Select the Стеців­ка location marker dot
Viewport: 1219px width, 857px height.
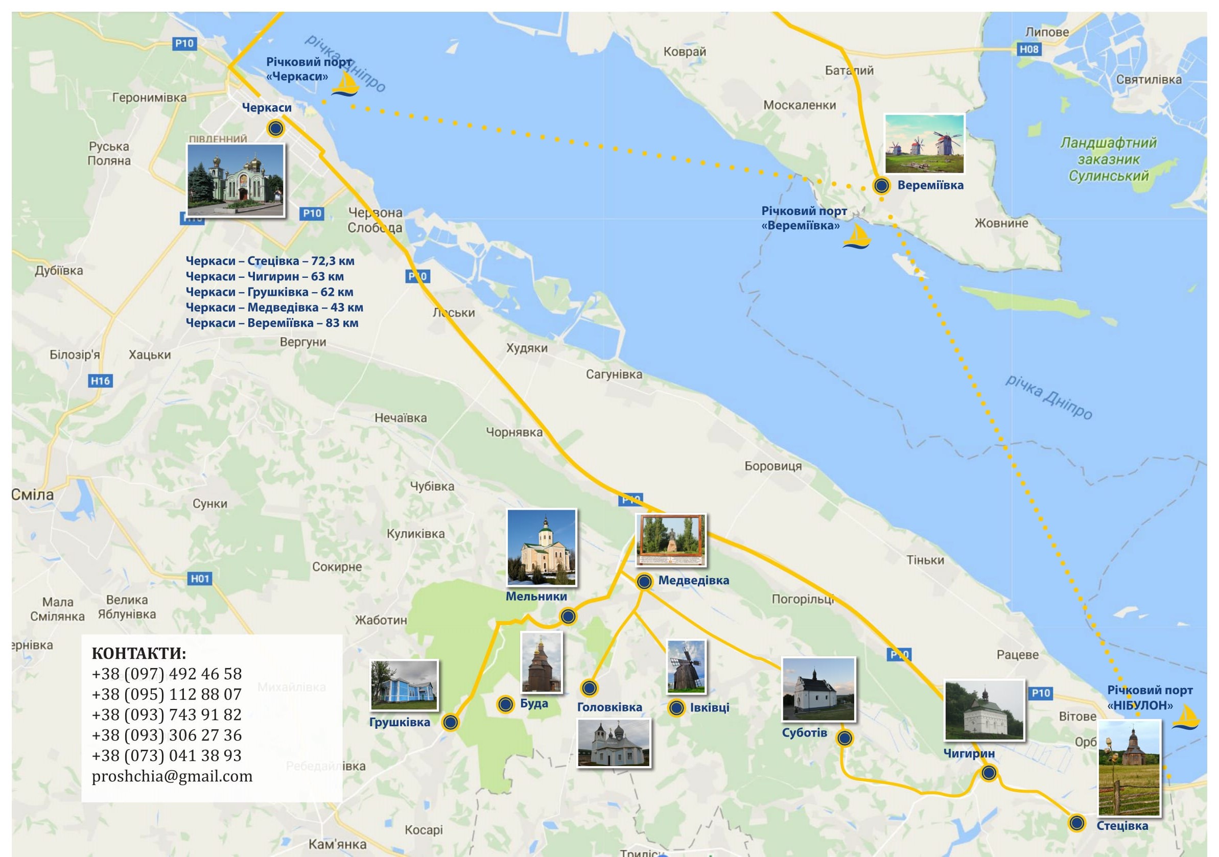point(1076,823)
